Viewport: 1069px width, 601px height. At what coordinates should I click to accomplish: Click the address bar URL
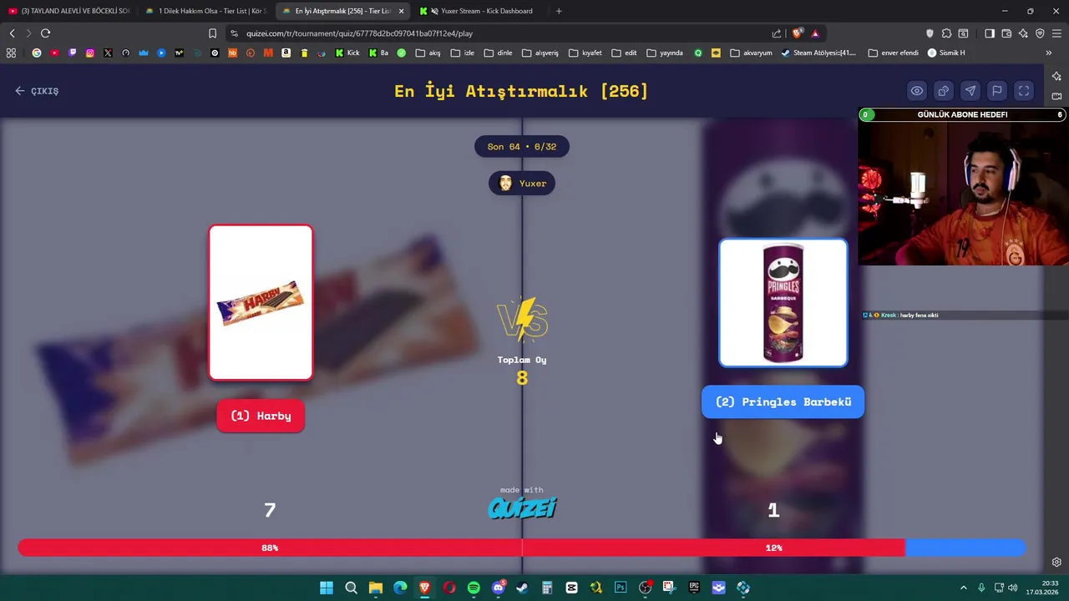(x=359, y=33)
